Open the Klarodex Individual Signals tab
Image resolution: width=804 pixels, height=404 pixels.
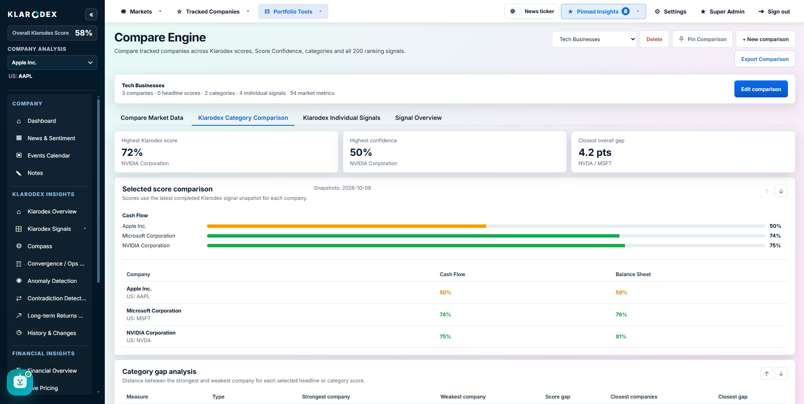coord(342,118)
